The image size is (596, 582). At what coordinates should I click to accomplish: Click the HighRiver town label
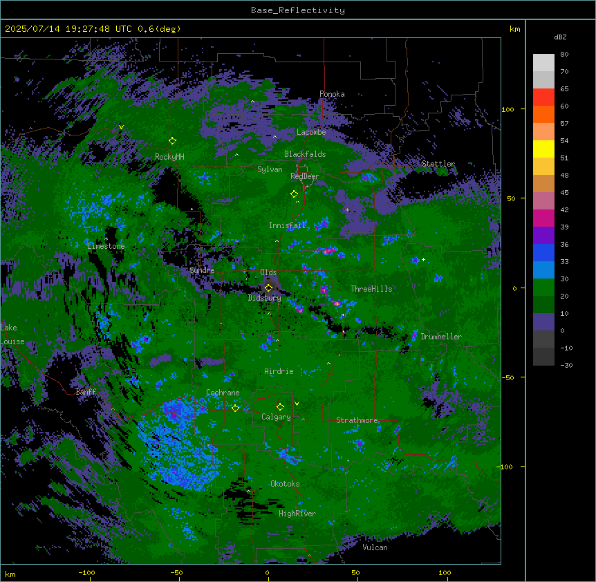(x=297, y=514)
